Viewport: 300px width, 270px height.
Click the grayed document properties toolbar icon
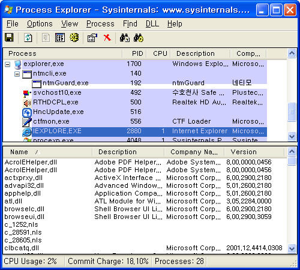click(x=46, y=38)
